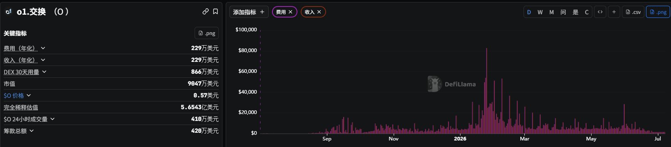The image size is (671, 147).
Task: Open the 添加指标 add metric button
Action: pyautogui.click(x=249, y=12)
